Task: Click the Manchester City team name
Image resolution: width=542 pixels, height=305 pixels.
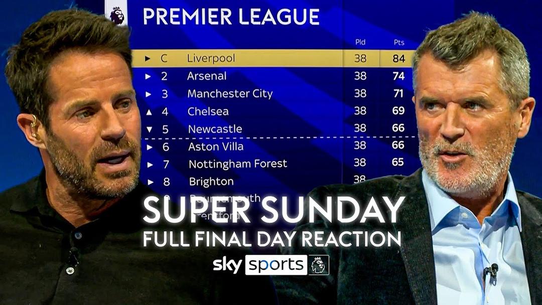Action: pos(230,94)
